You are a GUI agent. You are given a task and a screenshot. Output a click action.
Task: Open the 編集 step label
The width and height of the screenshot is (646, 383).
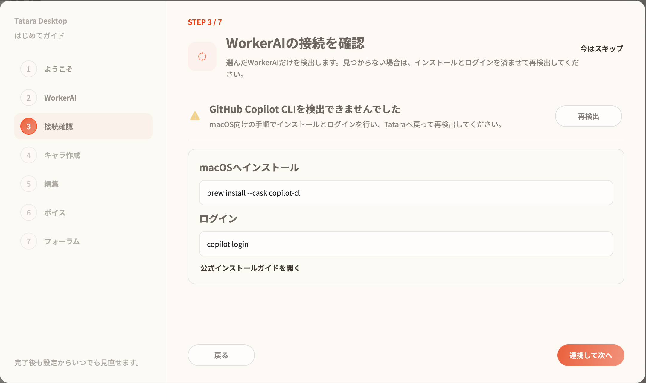[x=51, y=184]
